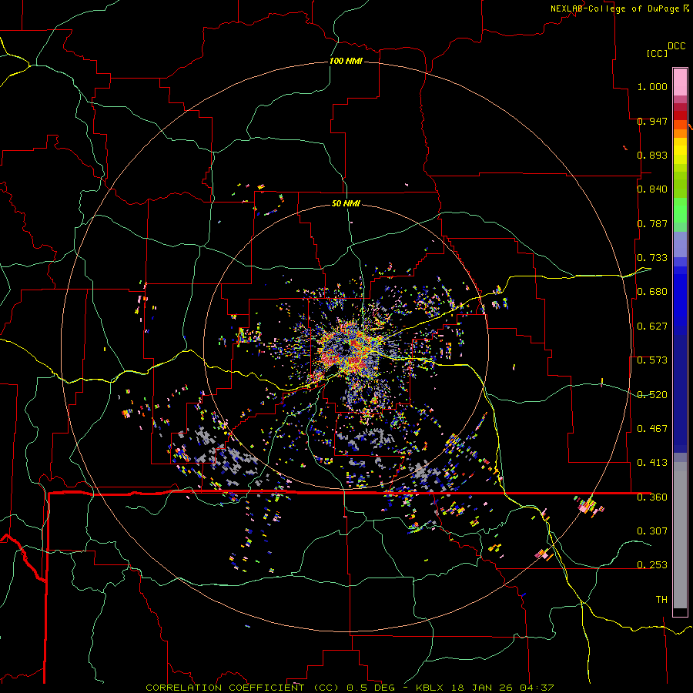Click the 0.467 color scale value
693x693 pixels.
tap(652, 429)
